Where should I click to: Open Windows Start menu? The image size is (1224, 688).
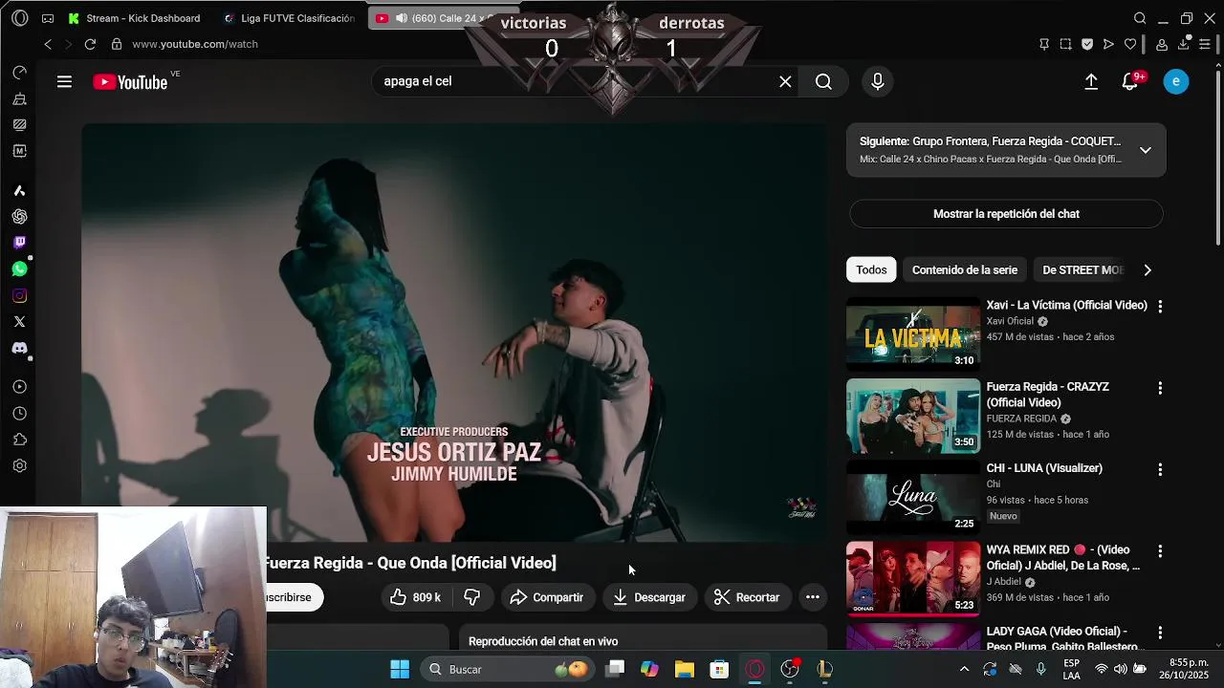pyautogui.click(x=400, y=669)
